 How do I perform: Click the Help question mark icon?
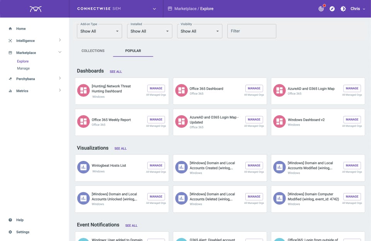pyautogui.click(x=10, y=220)
